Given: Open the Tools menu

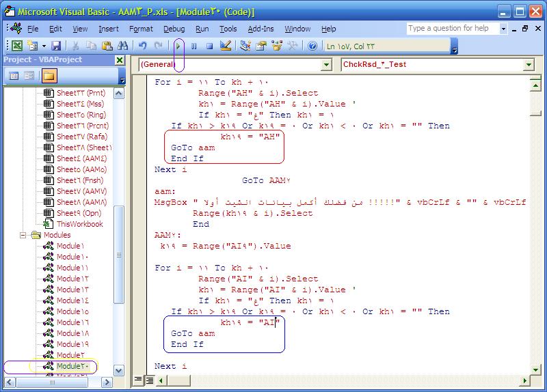Looking at the screenshot, I should click(228, 29).
